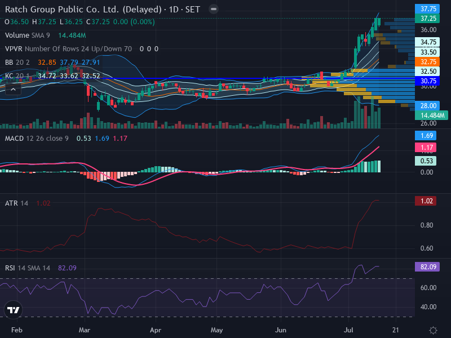The image size is (451, 338).
Task: Click the SET exchange label in title
Action: click(x=193, y=10)
